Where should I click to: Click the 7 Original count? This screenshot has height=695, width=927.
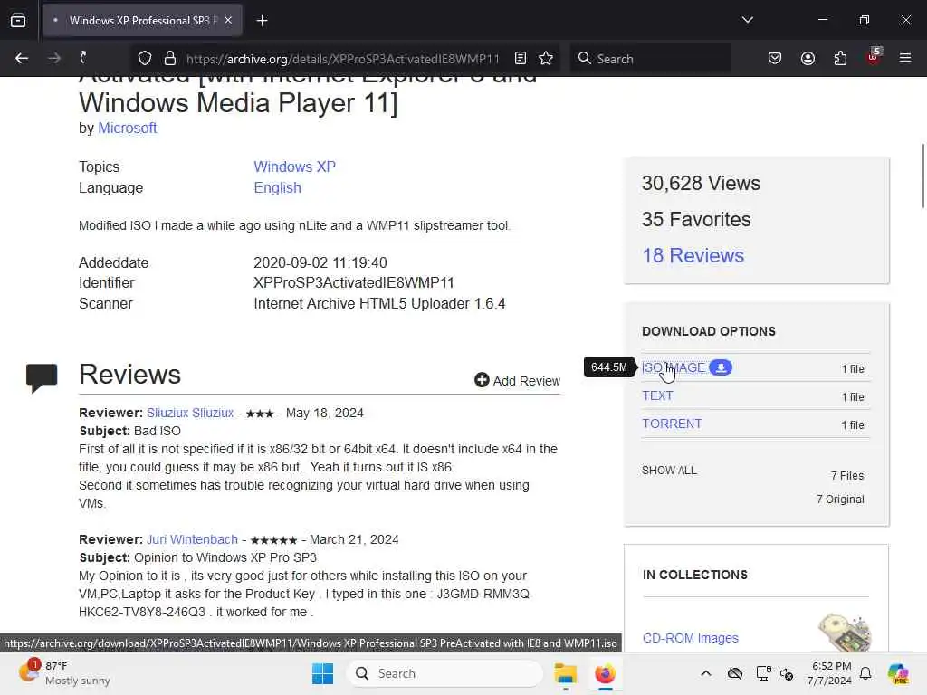pyautogui.click(x=840, y=500)
